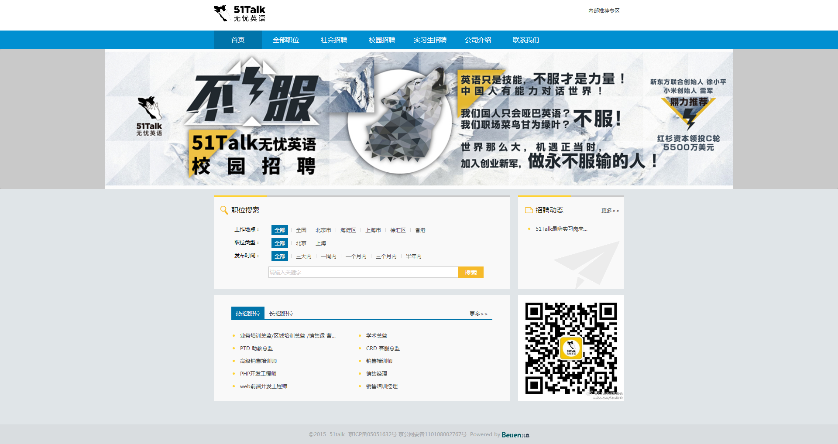Select 一周内 publish time filter
Viewport: 838px width, 444px height.
point(329,256)
